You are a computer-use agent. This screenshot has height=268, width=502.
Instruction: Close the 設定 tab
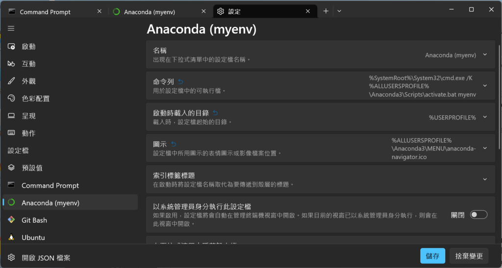308,11
